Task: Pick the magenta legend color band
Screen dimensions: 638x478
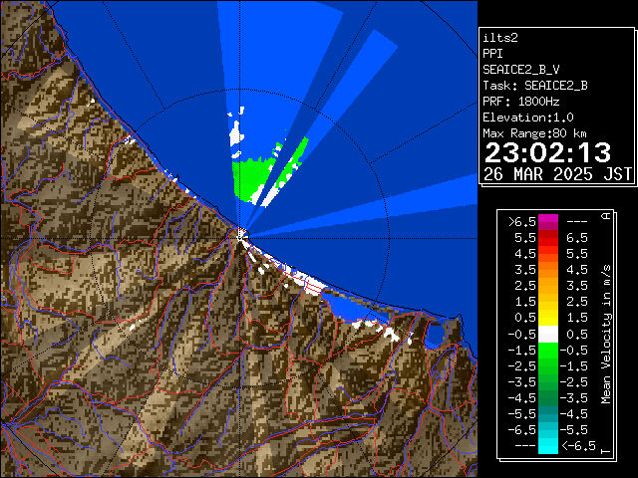Action: (x=548, y=222)
